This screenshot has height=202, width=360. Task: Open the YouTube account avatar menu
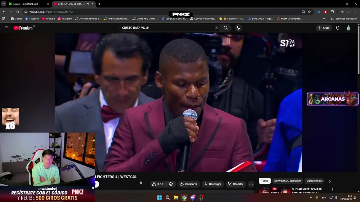click(x=349, y=28)
